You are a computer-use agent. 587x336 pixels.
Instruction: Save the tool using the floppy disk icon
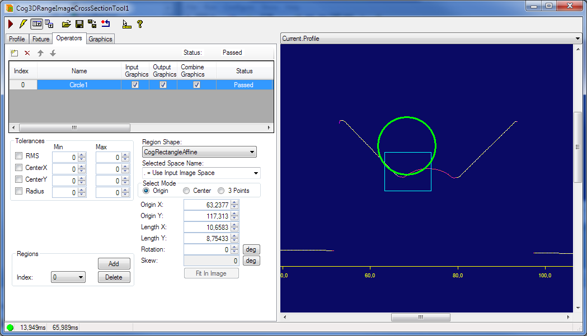[x=79, y=23]
